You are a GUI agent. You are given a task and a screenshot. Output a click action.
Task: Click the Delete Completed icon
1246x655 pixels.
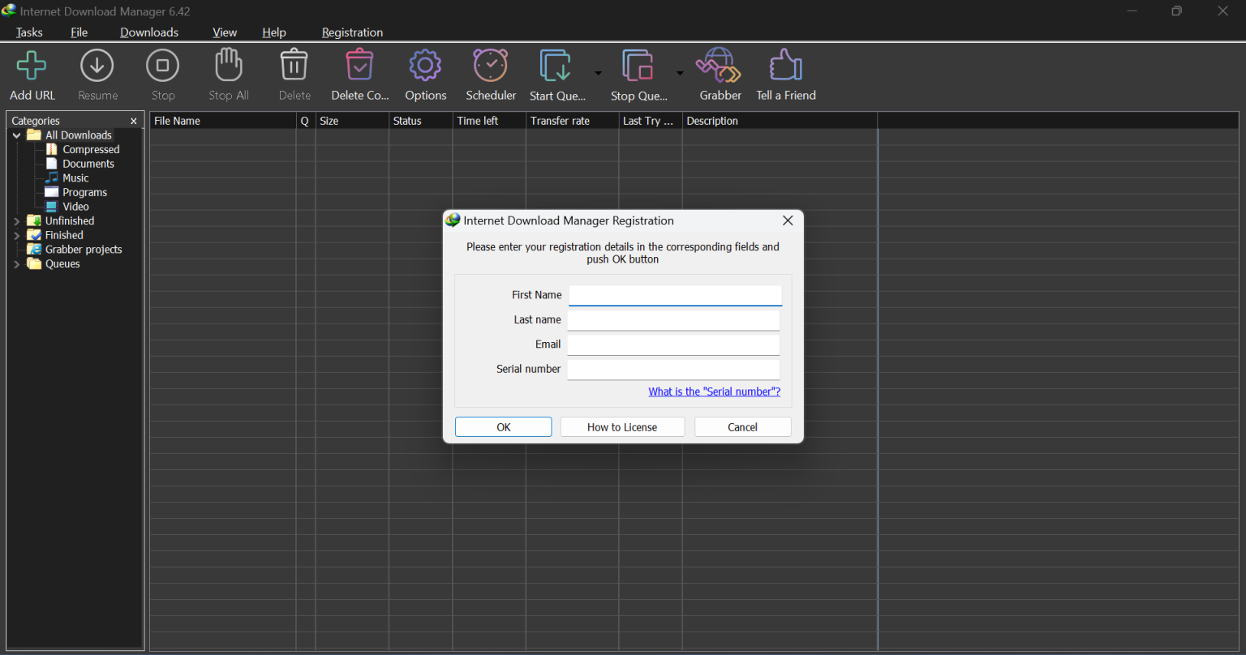click(x=359, y=65)
